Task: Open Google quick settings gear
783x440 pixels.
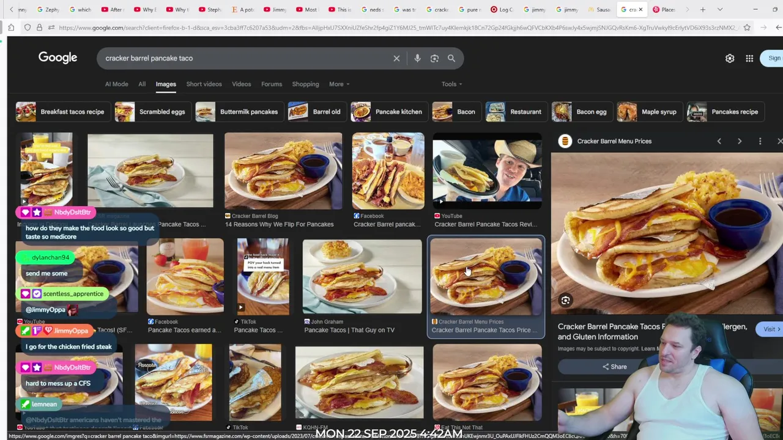Action: point(730,59)
